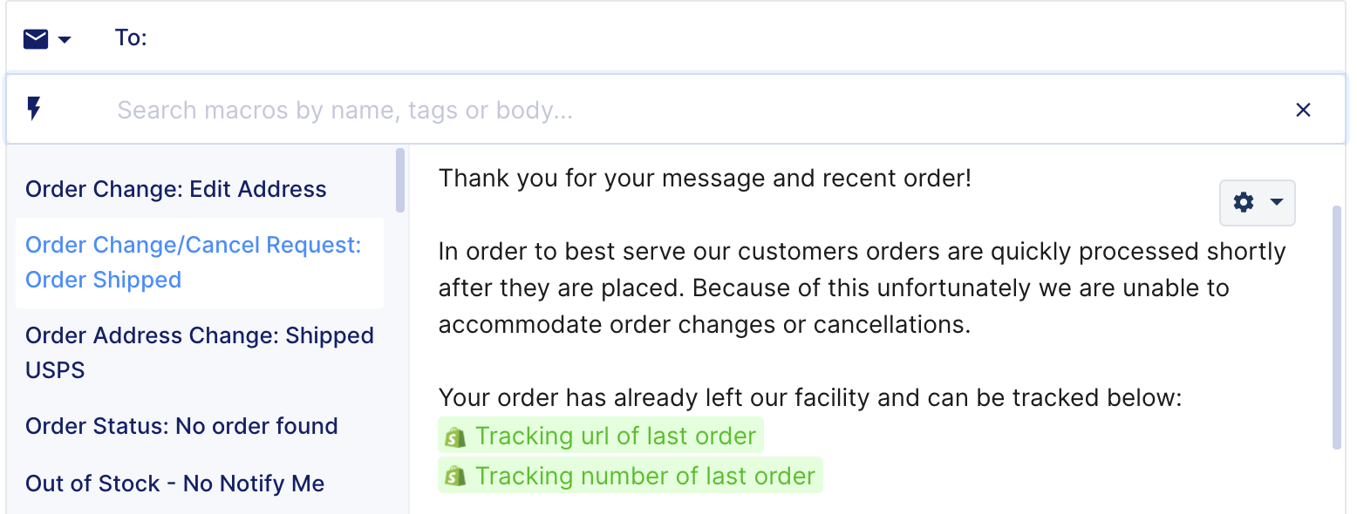Click the gear settings icon in preview

pyautogui.click(x=1244, y=202)
